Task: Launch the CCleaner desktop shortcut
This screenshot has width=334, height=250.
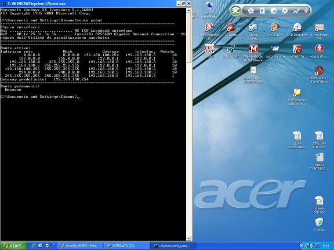Action: 231,30
